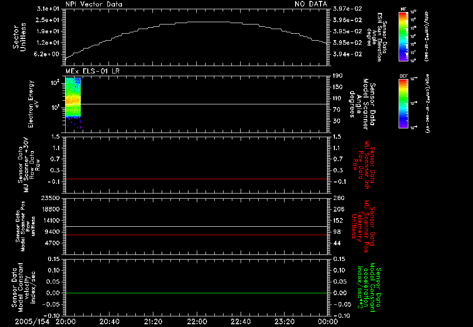Click the '21:20' time tick label
The width and height of the screenshot is (473, 327).
tap(153, 322)
